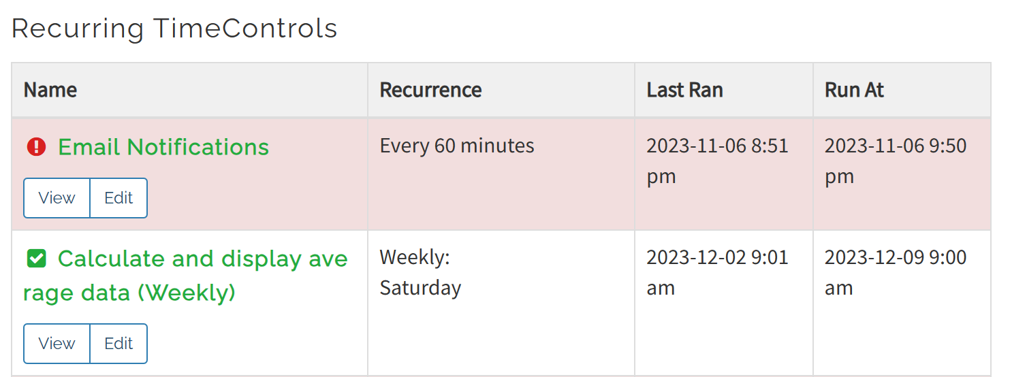Select the 'Weekly: Saturday' recurrence cell

click(x=420, y=273)
